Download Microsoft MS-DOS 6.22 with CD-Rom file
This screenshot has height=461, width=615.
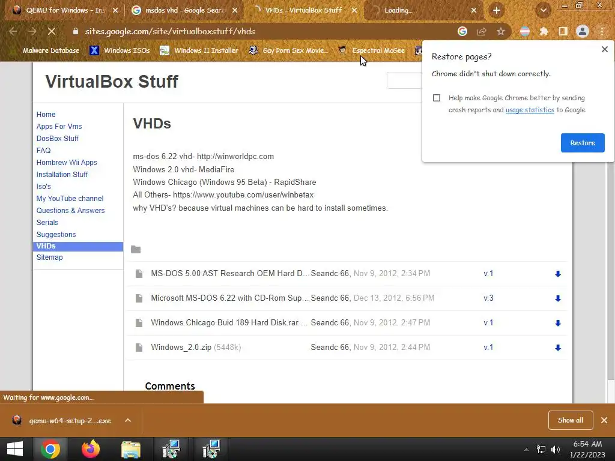click(x=558, y=298)
